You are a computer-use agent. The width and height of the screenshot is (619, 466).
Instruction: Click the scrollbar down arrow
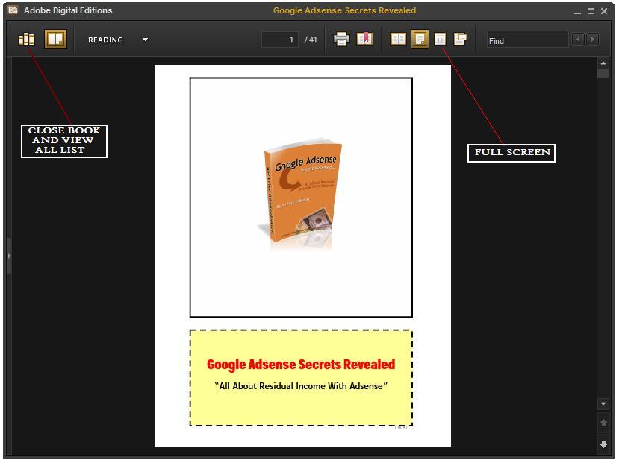(x=603, y=403)
